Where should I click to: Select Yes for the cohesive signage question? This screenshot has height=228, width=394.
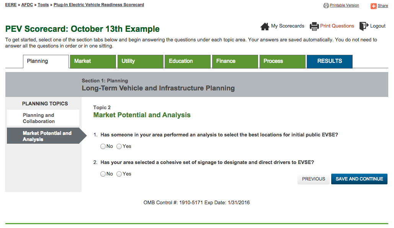coord(119,174)
